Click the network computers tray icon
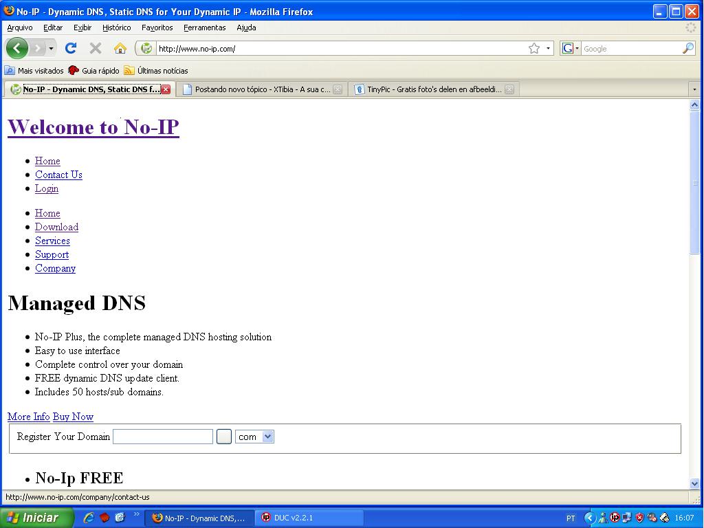 click(627, 518)
